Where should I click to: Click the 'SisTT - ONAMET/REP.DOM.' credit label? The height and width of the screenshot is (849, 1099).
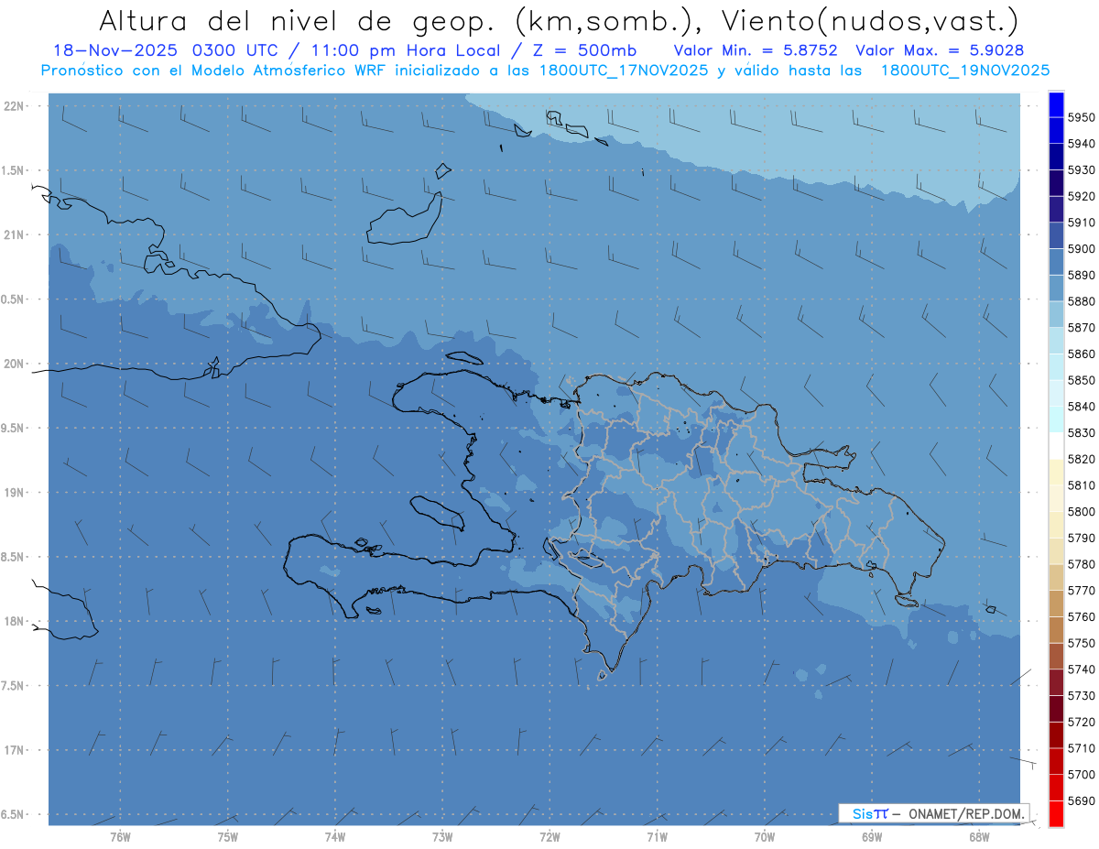tap(934, 813)
